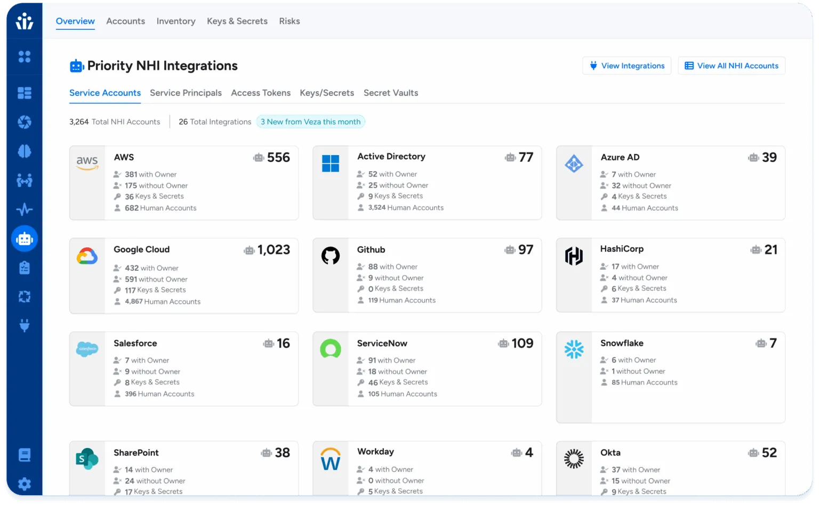Screen dimensions: 819x506
Task: Select the Service Principals sub-tab
Action: pyautogui.click(x=186, y=93)
